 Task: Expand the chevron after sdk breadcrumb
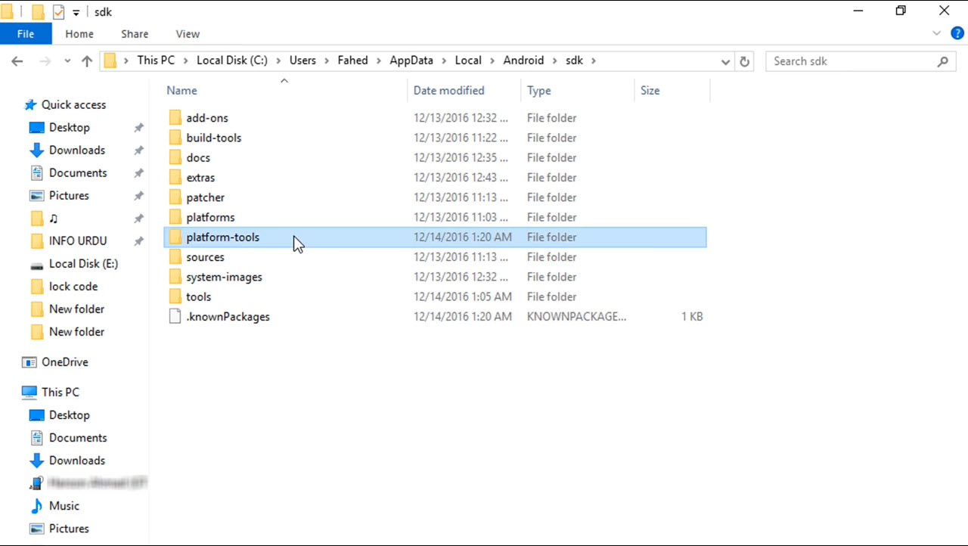(x=594, y=60)
